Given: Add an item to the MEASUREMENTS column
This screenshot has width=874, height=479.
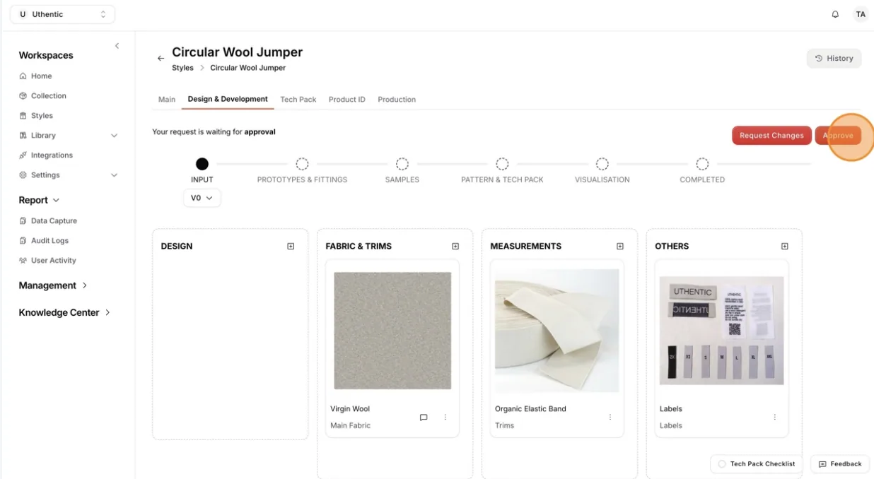Looking at the screenshot, I should point(620,247).
